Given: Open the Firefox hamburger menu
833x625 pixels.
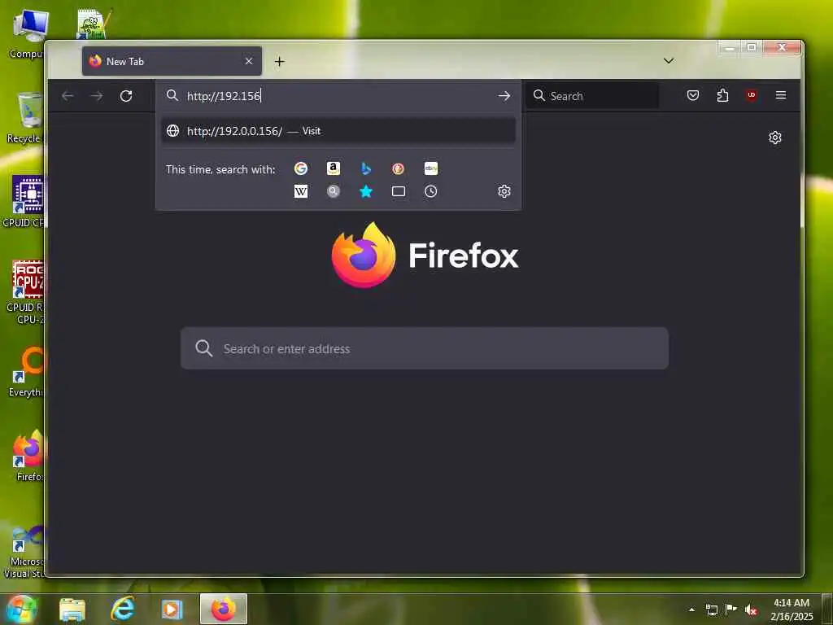Looking at the screenshot, I should coord(780,95).
